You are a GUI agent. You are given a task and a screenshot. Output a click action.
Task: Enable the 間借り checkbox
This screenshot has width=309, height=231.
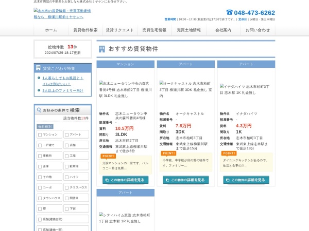click(x=67, y=198)
